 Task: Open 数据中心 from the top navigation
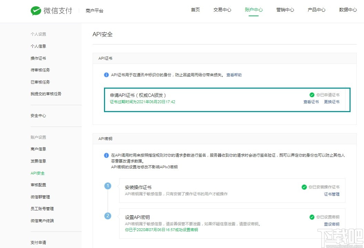click(x=348, y=10)
